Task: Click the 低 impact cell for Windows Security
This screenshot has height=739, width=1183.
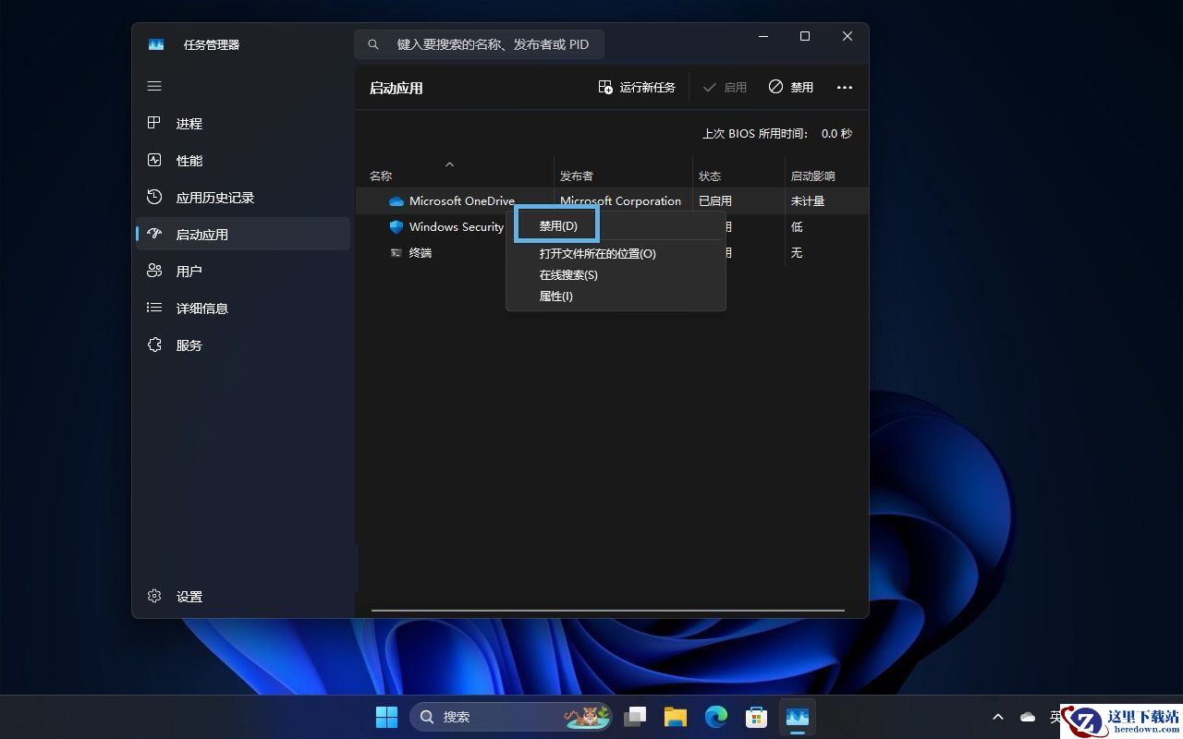Action: [797, 227]
